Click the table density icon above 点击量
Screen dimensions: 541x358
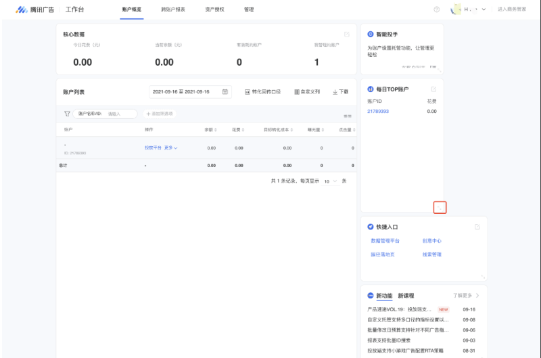coord(348,116)
